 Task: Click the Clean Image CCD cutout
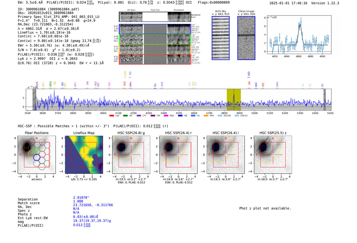pos(246,38)
